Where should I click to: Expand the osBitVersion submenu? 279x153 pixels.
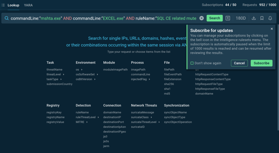pyautogui.click(x=95, y=79)
